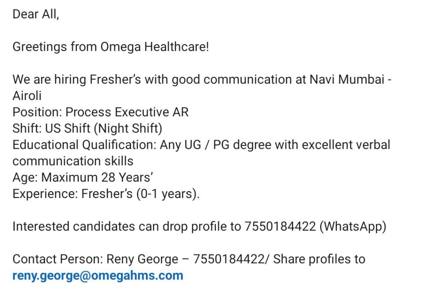
Task: Click the phone number before (WhatsApp)
Action: (280, 227)
